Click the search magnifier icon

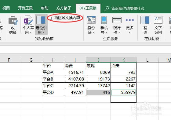click(107, 9)
